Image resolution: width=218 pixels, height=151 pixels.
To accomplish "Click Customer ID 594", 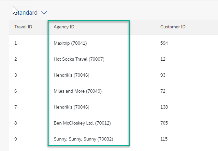I will [164, 43].
